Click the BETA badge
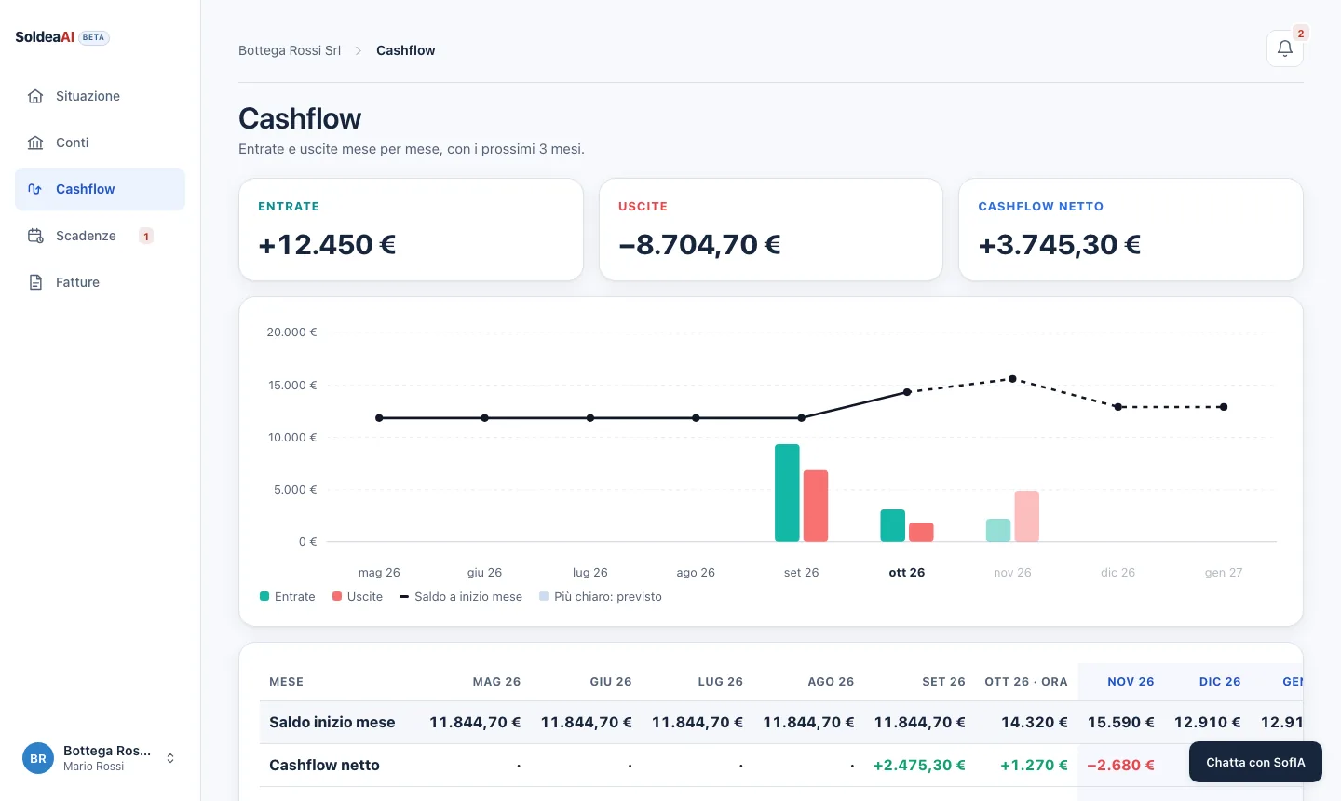 click(94, 37)
